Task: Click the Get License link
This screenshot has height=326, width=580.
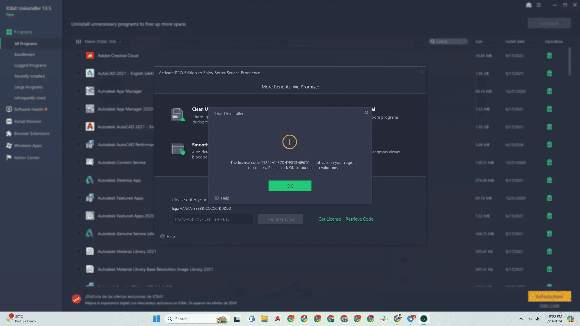Action: click(330, 219)
